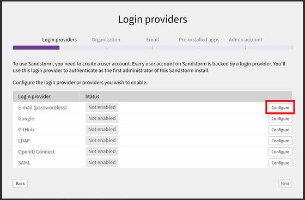The width and height of the screenshot is (305, 200).
Task: Click the LDAP provider name
Action: (24, 141)
